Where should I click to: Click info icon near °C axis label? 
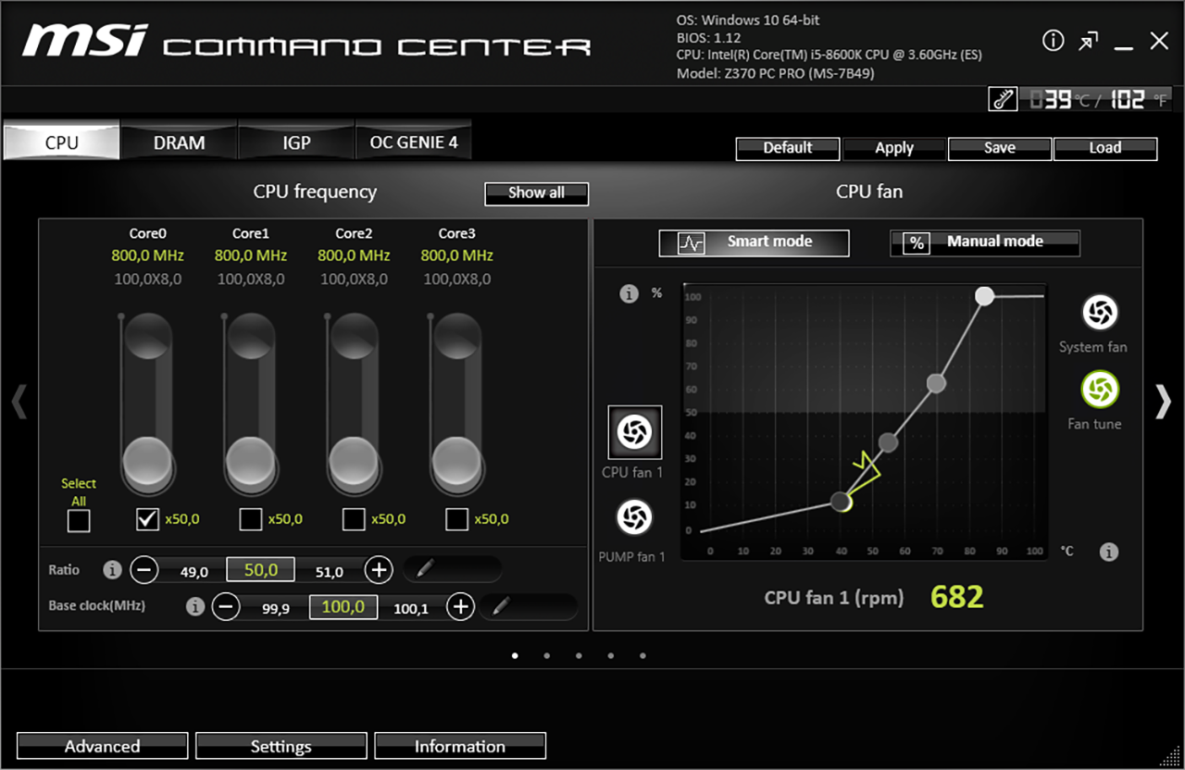pyautogui.click(x=1109, y=552)
